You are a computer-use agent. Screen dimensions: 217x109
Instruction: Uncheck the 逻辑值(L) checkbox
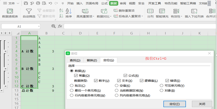[142, 81]
